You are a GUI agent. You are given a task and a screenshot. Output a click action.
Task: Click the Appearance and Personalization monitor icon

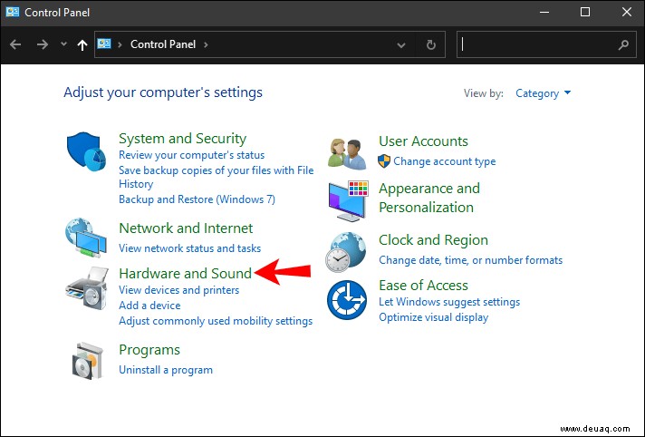point(348,200)
